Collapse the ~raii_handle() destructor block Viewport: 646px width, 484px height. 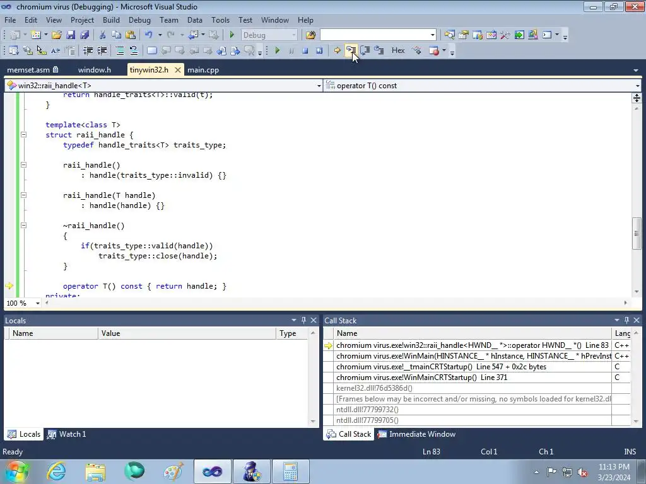(24, 225)
